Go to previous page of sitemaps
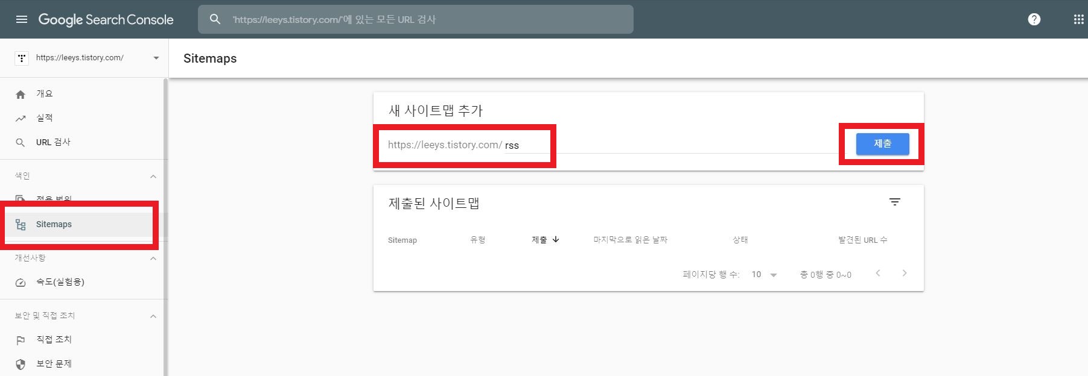1088x376 pixels. coord(878,274)
